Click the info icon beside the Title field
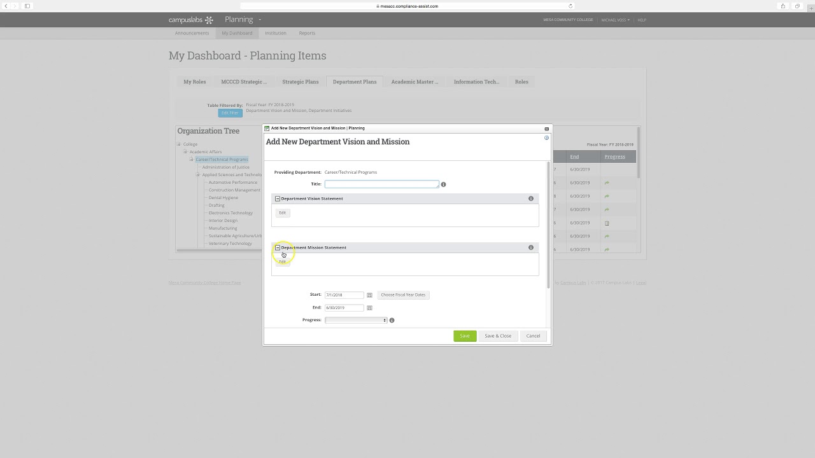 [x=443, y=184]
